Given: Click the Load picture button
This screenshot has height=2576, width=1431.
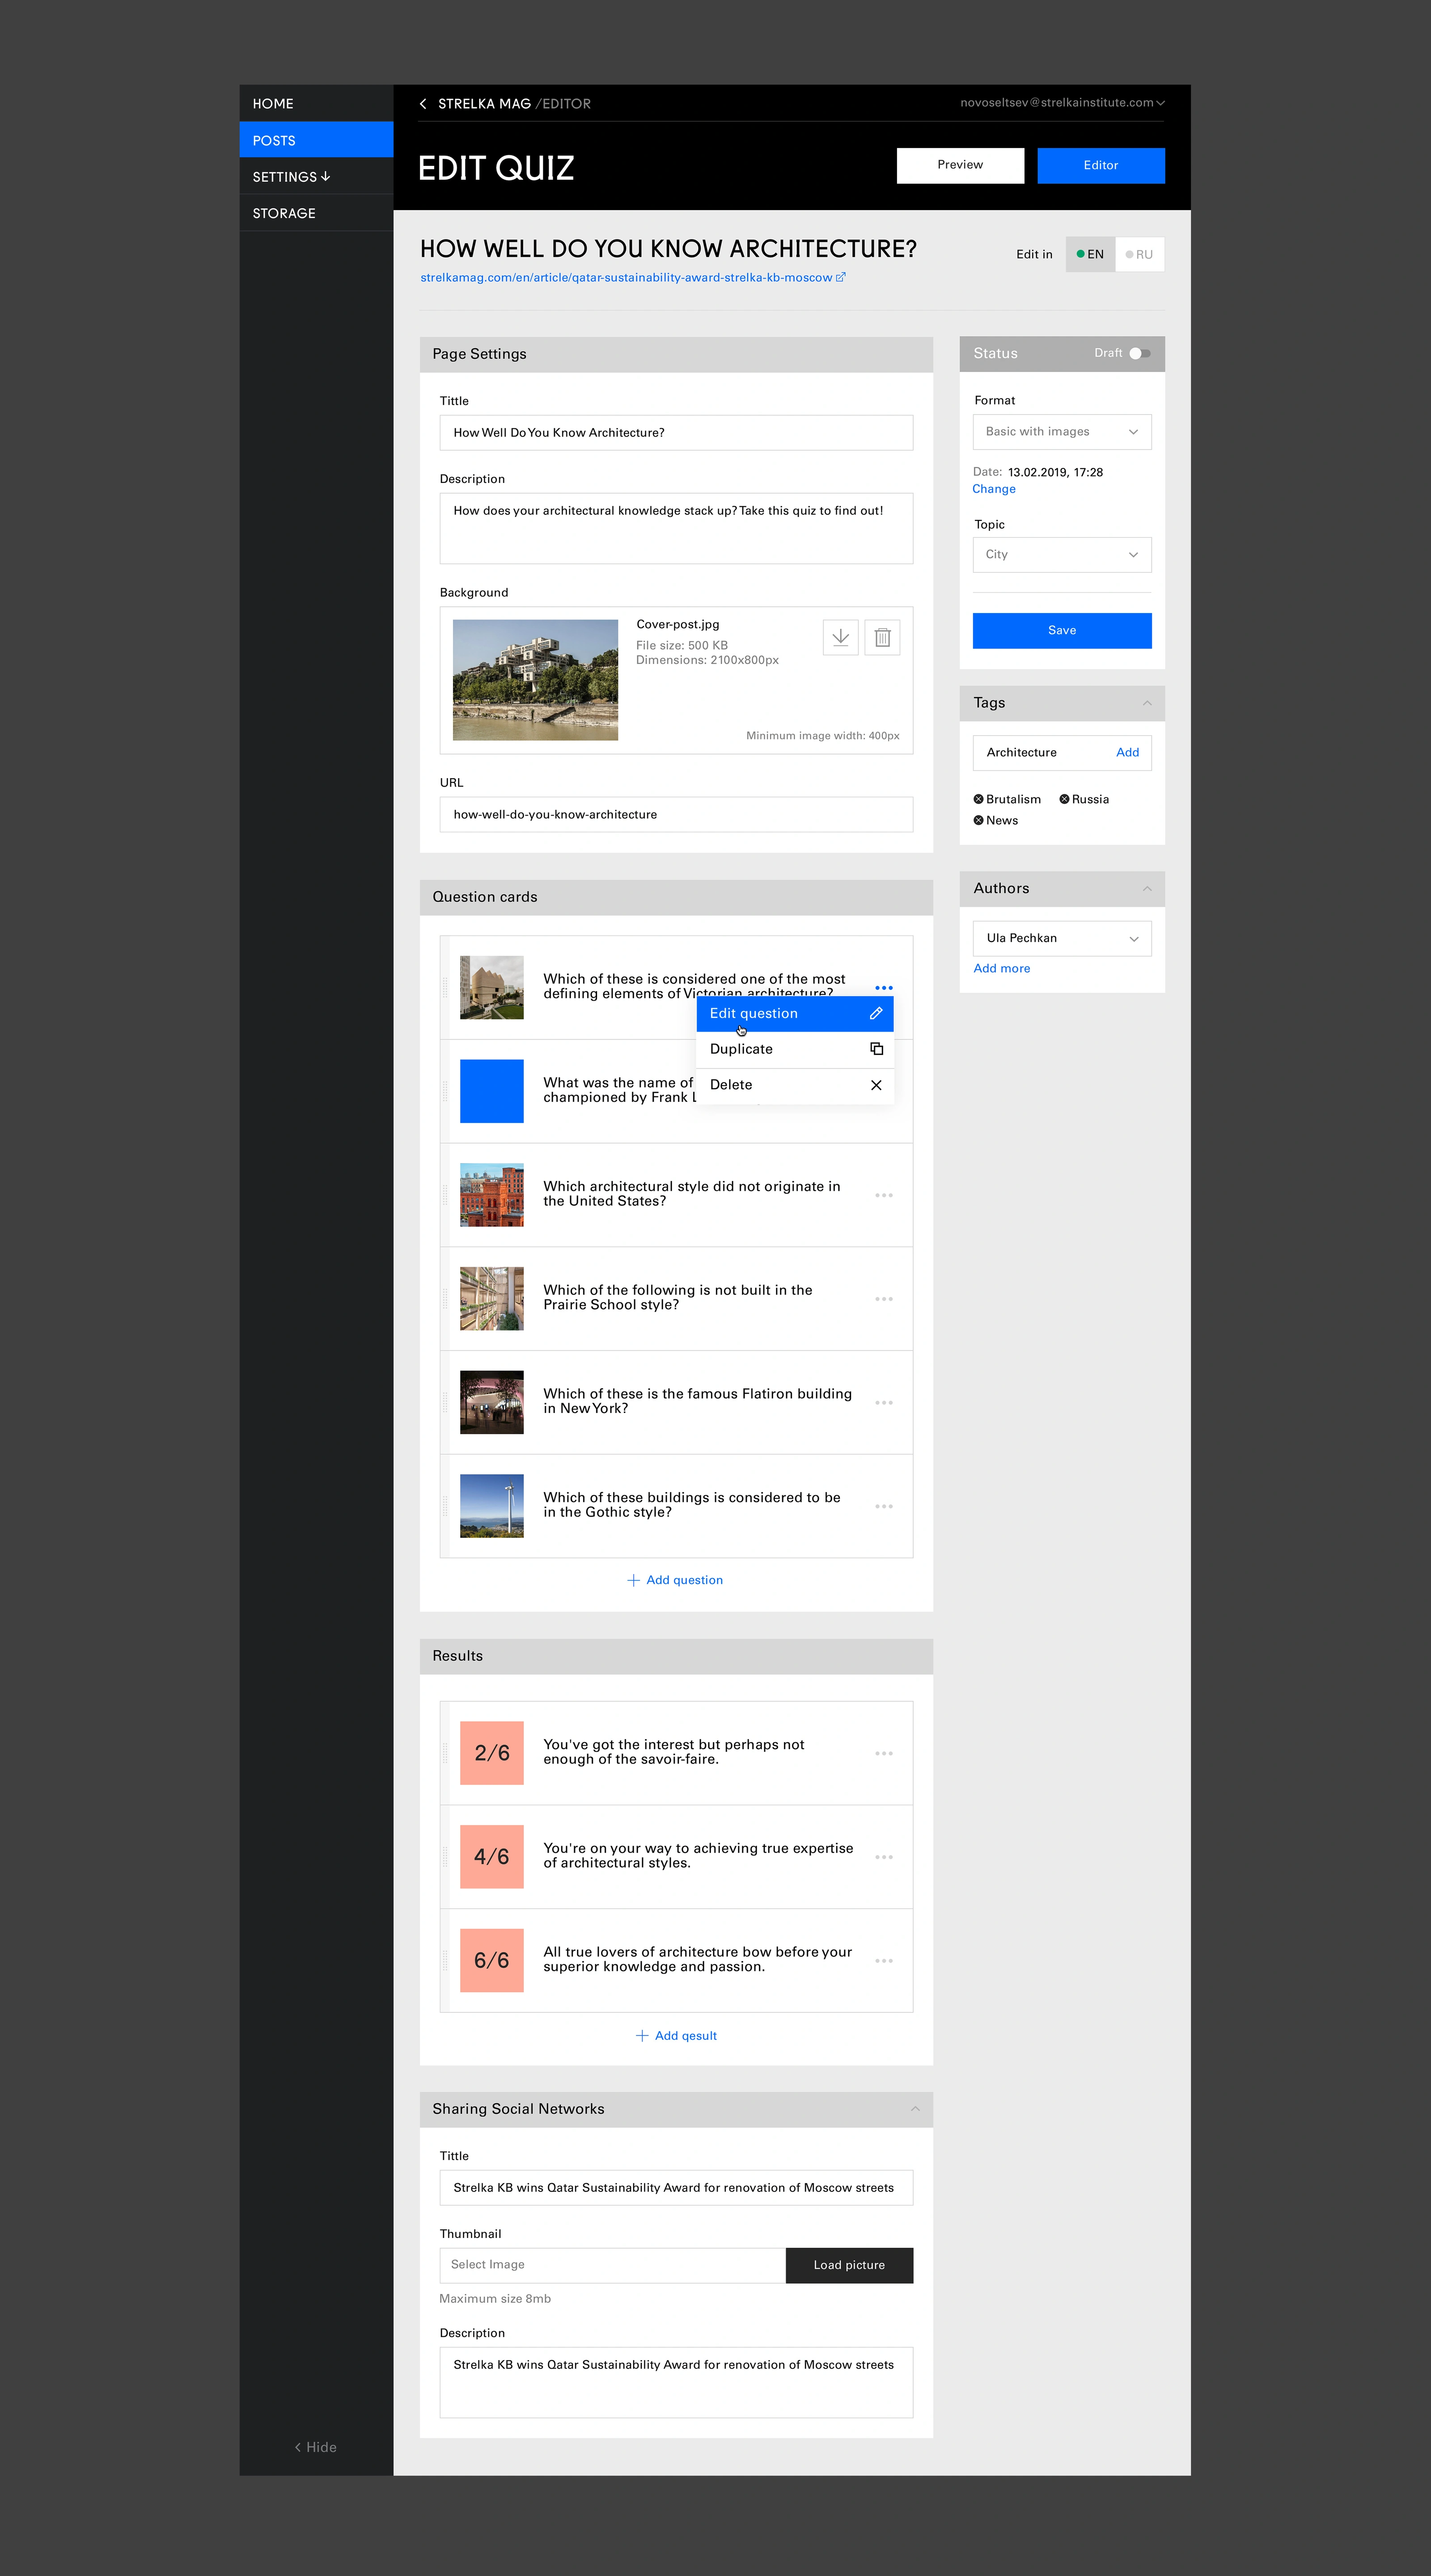Looking at the screenshot, I should [849, 2265].
